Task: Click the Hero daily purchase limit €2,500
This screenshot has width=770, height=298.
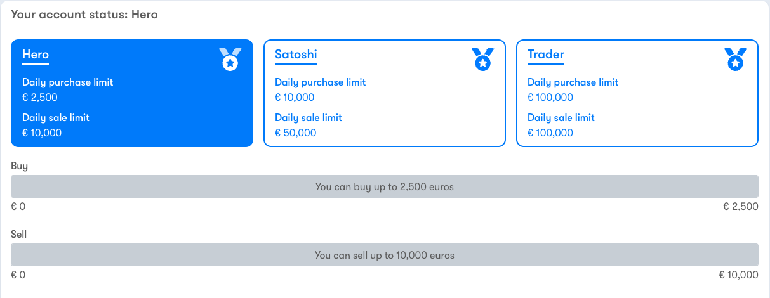Action: tap(40, 98)
